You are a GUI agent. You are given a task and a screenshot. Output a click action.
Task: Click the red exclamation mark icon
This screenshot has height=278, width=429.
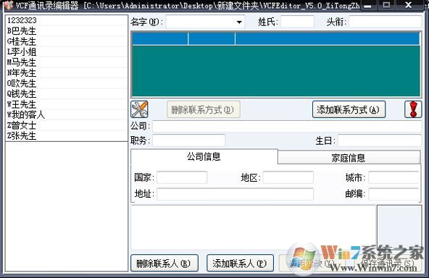coord(413,109)
